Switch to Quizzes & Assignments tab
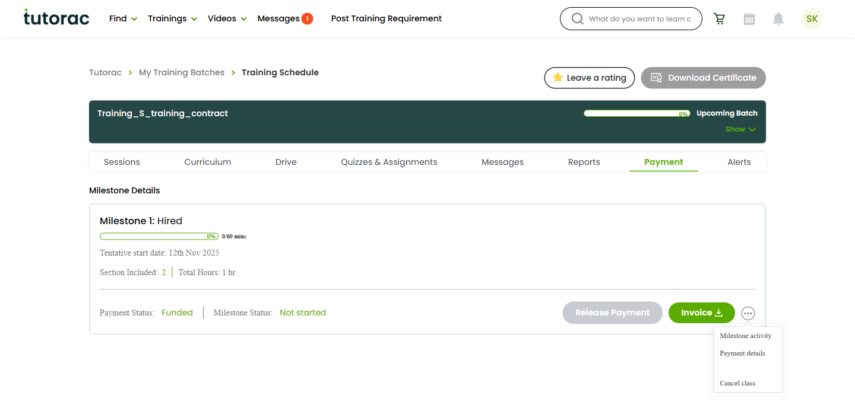 pos(389,162)
